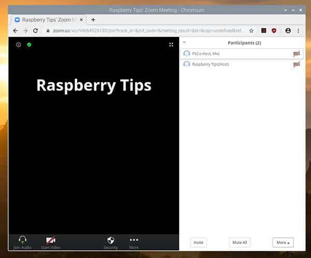This screenshot has width=311, height=258.
Task: Close the Raspberry Tips Zoom tab
Action: pyautogui.click(x=81, y=20)
